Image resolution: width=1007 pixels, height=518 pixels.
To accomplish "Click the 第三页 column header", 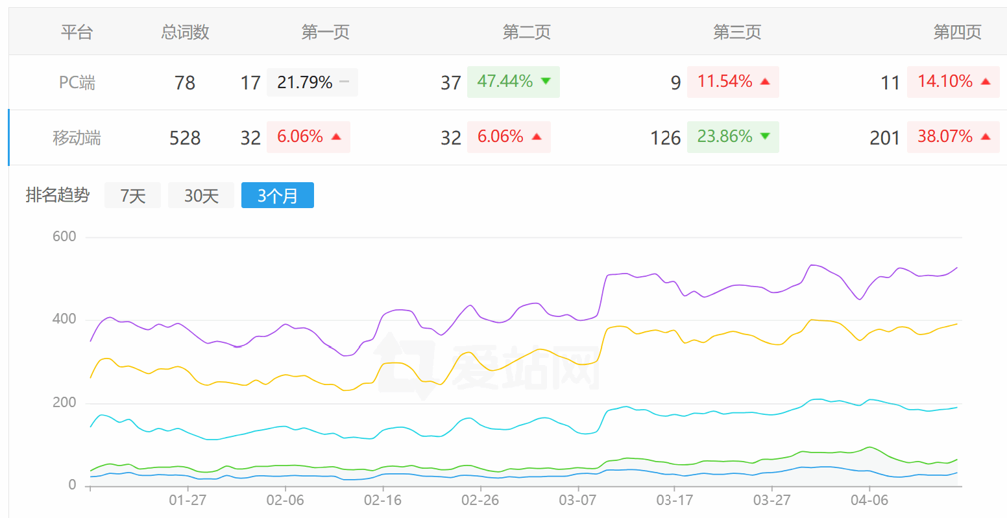I will point(737,32).
